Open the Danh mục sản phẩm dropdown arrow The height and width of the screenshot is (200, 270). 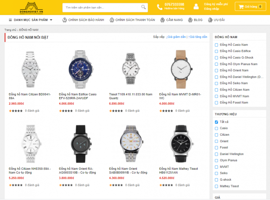click(51, 20)
